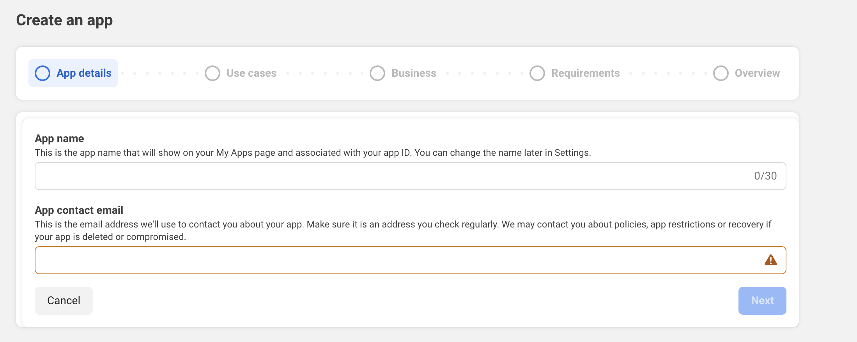Click the "App name" label

click(x=59, y=139)
